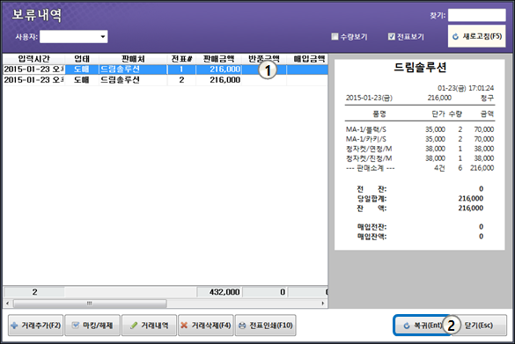
Task: Open the 사용자 dropdown list
Action: tap(103, 36)
